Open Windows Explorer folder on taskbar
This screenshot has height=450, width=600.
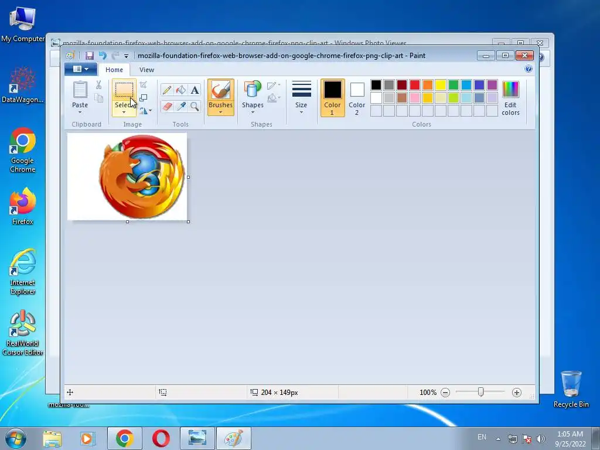[x=52, y=439]
